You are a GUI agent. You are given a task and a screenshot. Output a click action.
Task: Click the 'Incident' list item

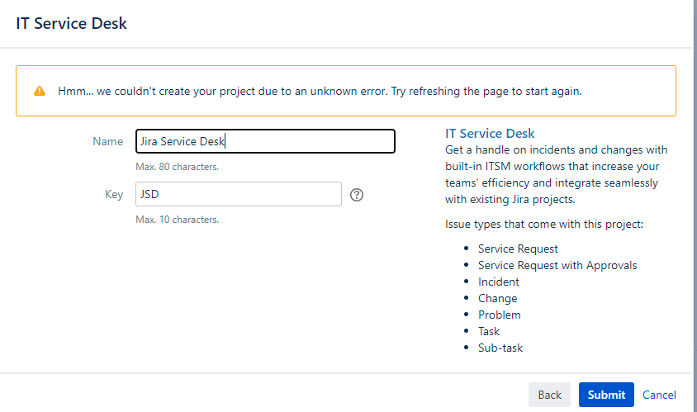coord(498,282)
